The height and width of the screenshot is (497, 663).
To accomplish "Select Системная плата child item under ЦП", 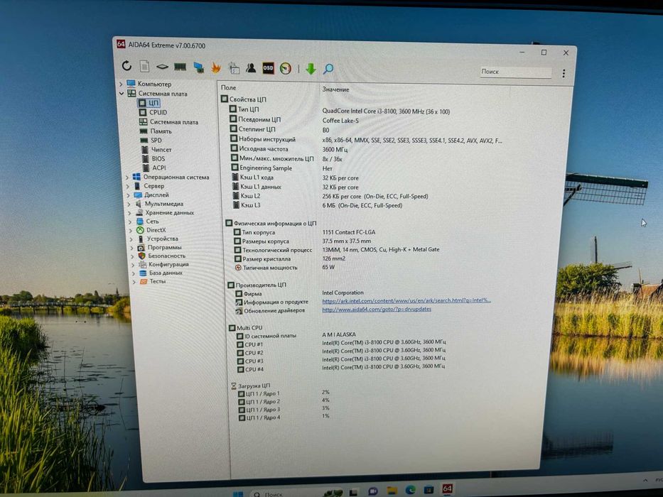I will pos(168,121).
